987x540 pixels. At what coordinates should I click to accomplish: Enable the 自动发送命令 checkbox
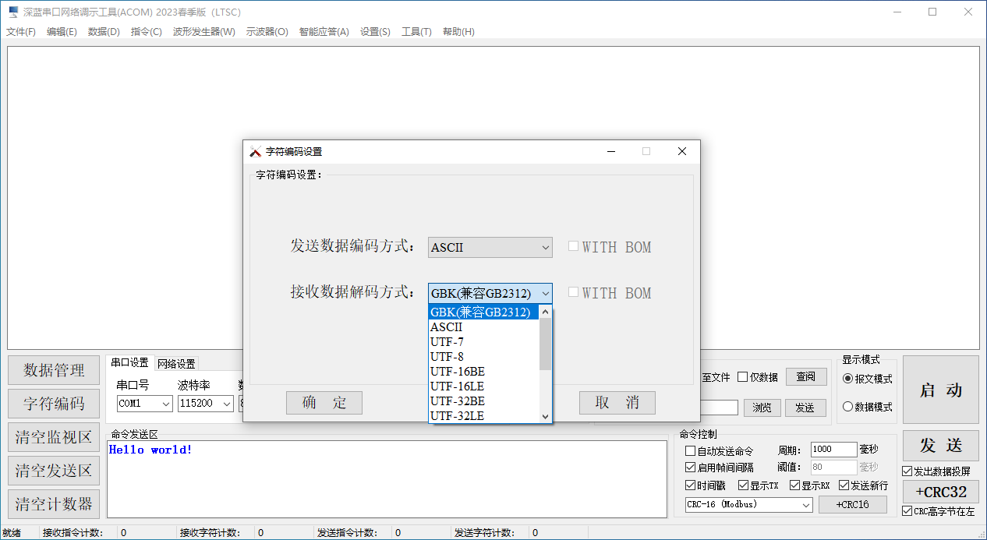click(x=690, y=451)
